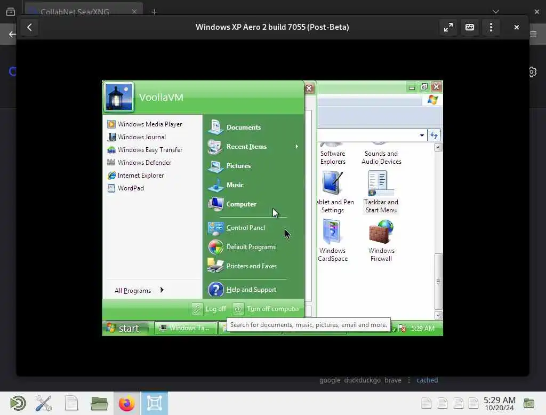Click the Control Panel scrollbar thumb
This screenshot has height=415, width=546.
coord(438,282)
